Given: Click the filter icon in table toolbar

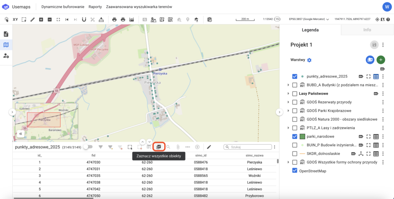Looking at the screenshot, I should pos(101,147).
